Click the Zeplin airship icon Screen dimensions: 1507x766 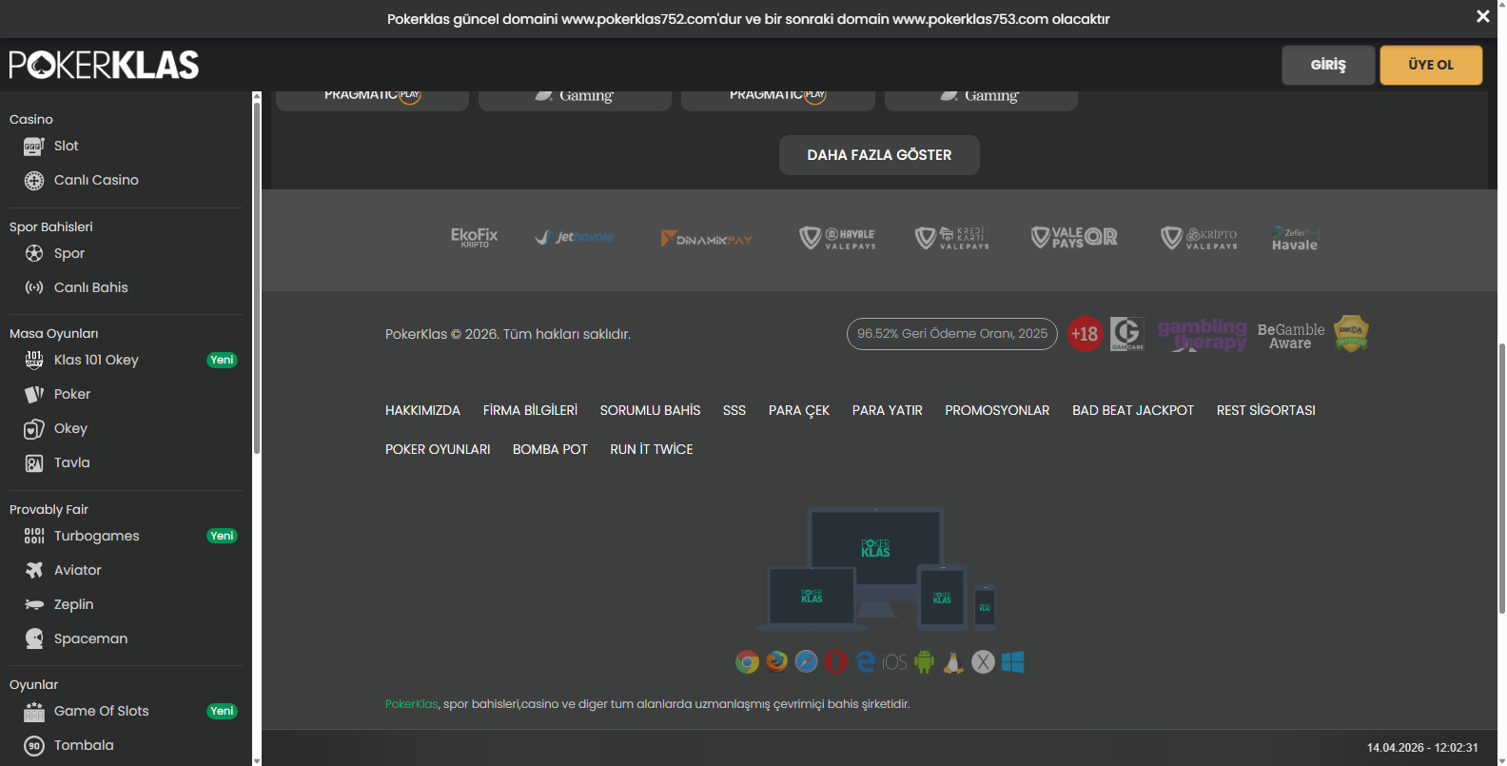click(x=34, y=604)
